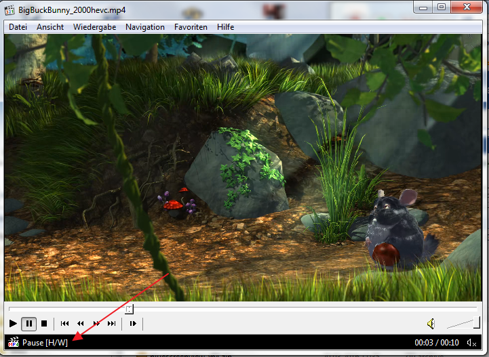This screenshot has width=489, height=357.
Task: Skip to previous file button
Action: tap(65, 324)
